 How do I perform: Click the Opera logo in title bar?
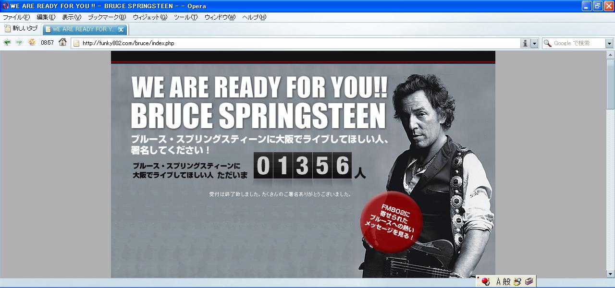click(x=5, y=6)
